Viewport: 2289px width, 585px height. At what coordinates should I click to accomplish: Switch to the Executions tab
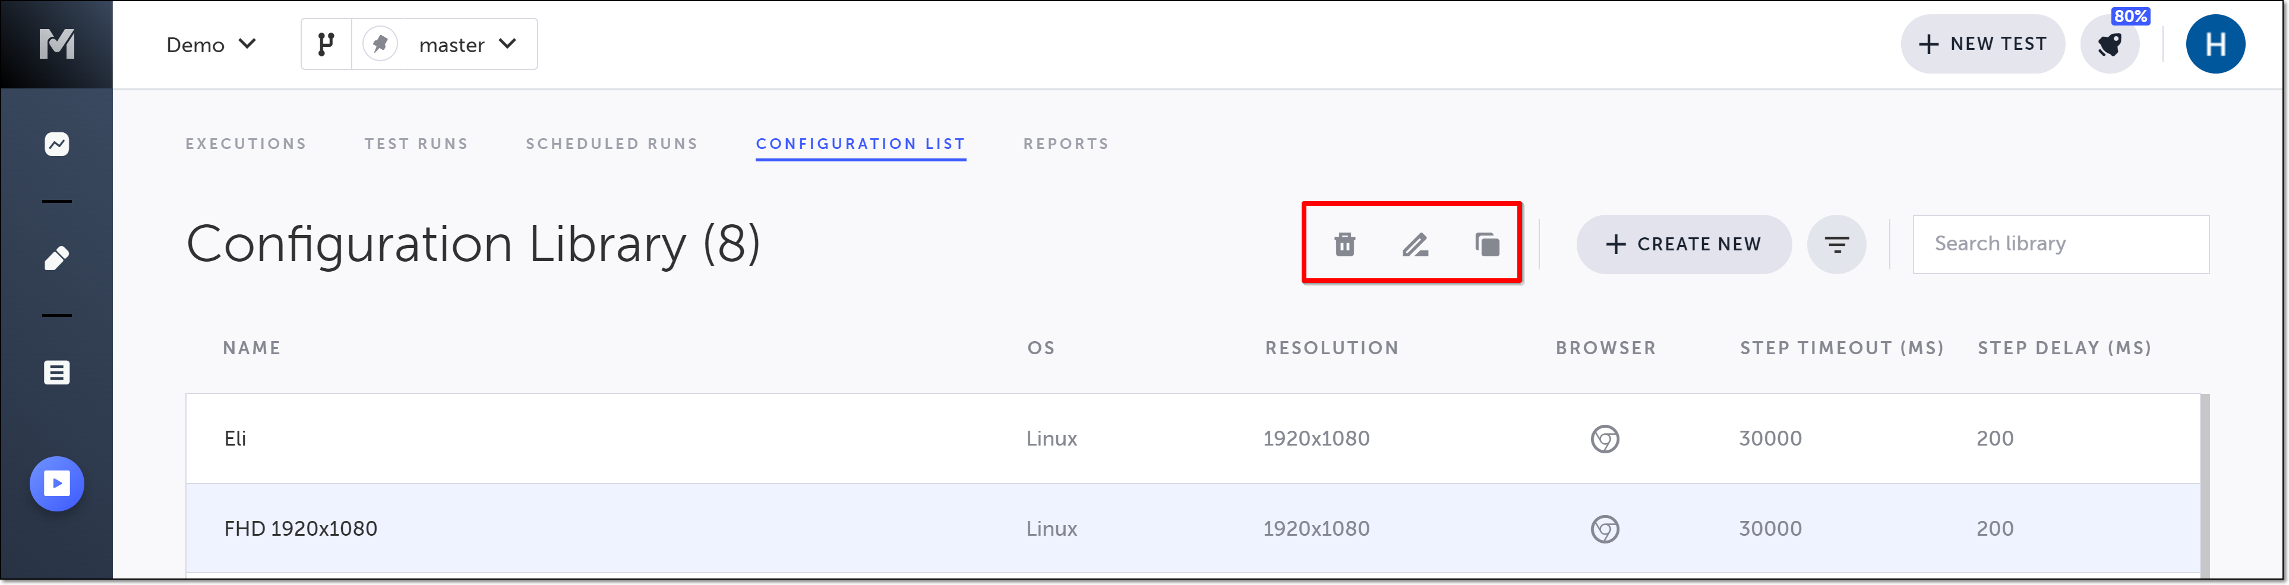[246, 144]
